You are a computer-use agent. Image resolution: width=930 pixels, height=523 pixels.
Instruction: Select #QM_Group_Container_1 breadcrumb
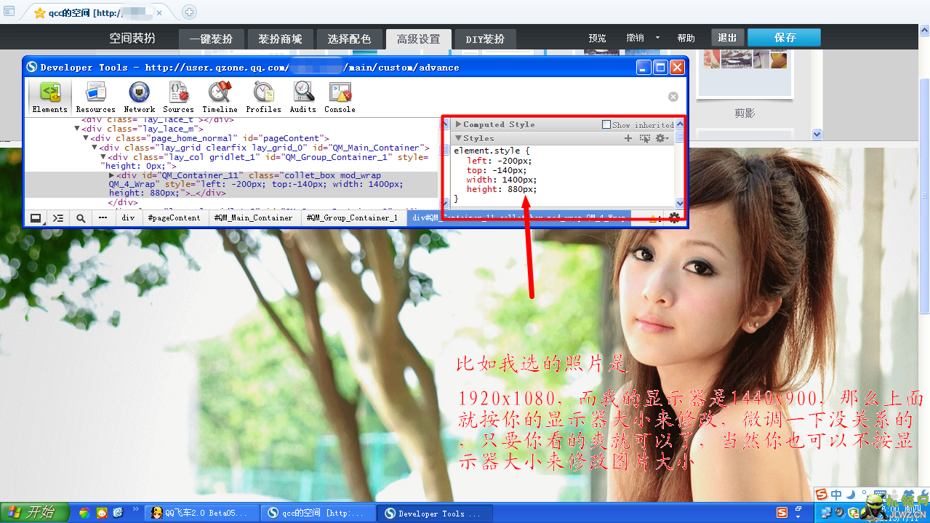pos(352,217)
